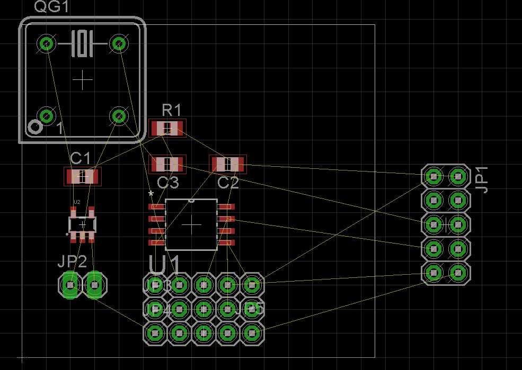522x370 pixels.
Task: Select the right pad of JP2
Action: [94, 285]
